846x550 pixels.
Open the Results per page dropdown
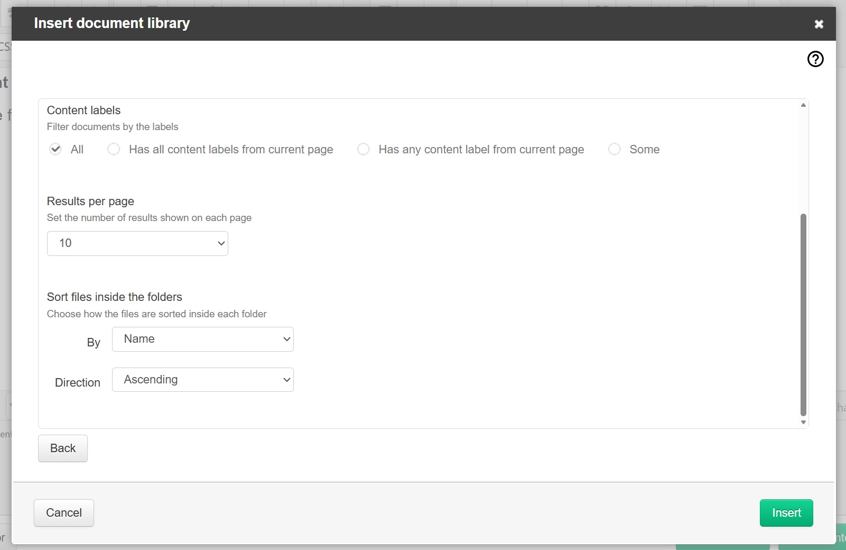click(x=137, y=243)
